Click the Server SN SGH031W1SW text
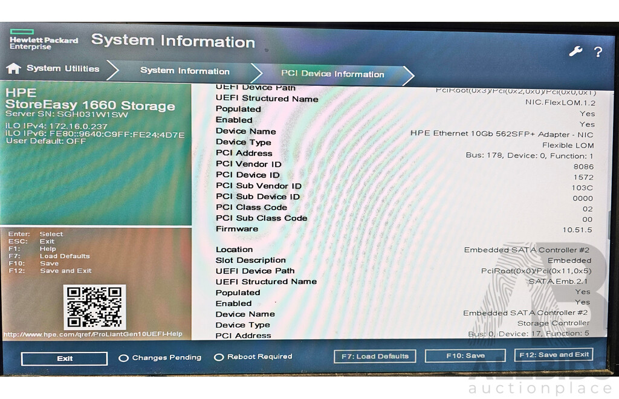619x399 pixels. click(66, 114)
